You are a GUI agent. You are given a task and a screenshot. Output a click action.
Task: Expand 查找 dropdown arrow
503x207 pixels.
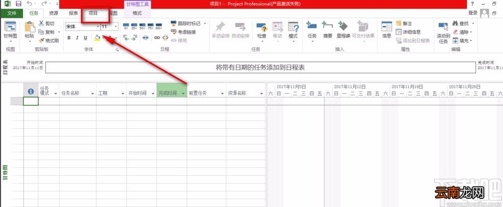473,23
